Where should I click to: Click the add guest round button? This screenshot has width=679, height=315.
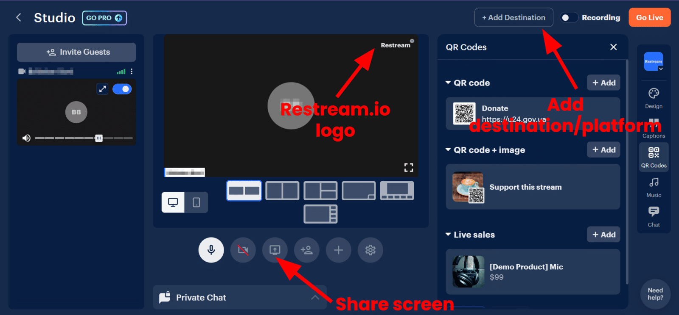(x=307, y=250)
